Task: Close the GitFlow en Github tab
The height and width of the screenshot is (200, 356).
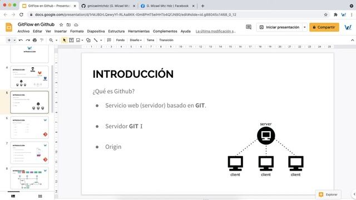Action: coord(75,6)
